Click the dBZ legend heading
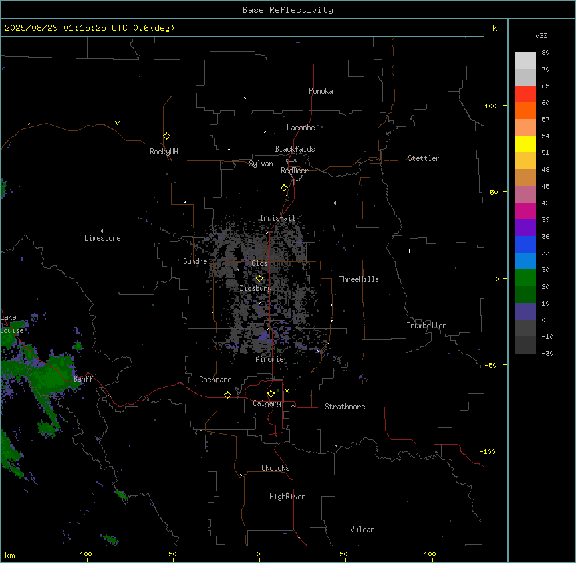The image size is (576, 563). pos(541,35)
